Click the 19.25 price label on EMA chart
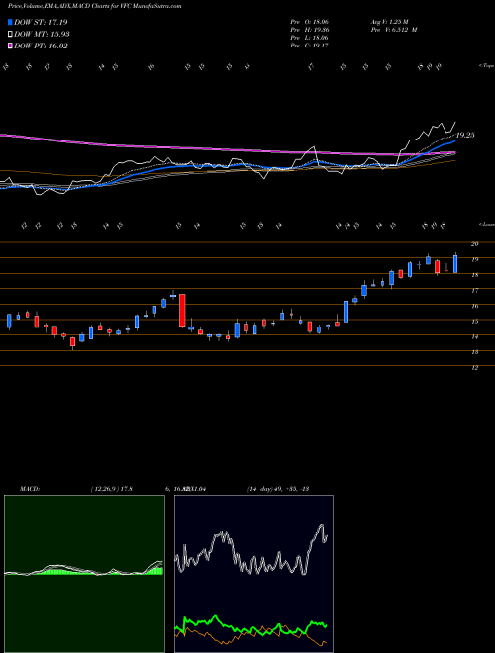Image resolution: width=495 pixels, height=653 pixels. click(x=465, y=135)
